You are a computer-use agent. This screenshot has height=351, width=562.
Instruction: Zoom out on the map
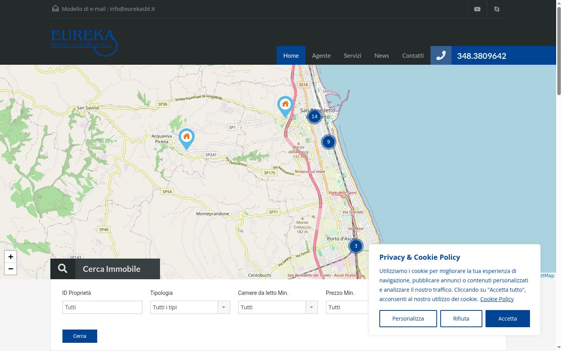pyautogui.click(x=11, y=269)
